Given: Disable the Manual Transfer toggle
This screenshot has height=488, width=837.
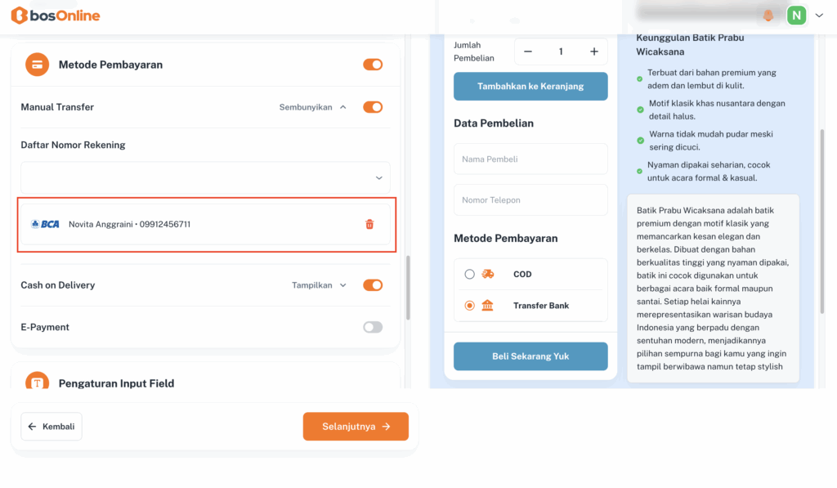Looking at the screenshot, I should click(x=373, y=107).
